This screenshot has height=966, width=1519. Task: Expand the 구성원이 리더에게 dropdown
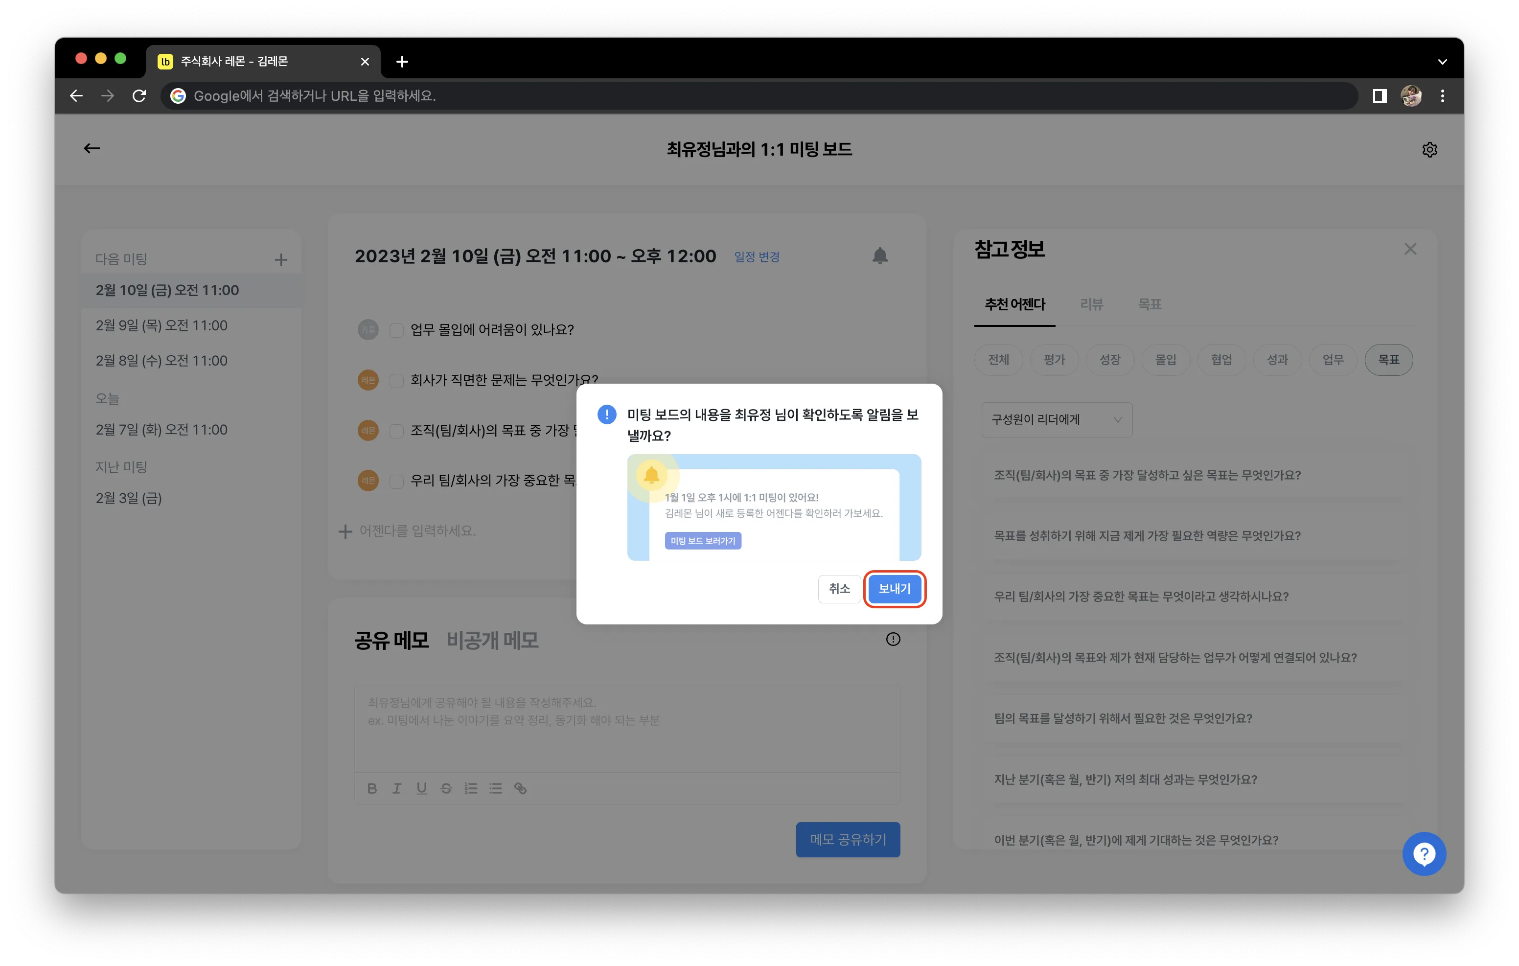pos(1057,419)
